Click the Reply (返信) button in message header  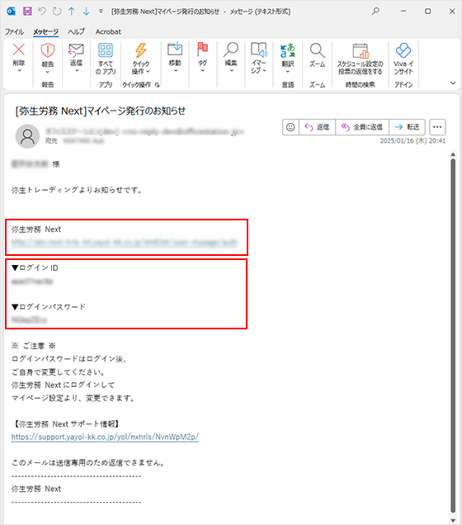[317, 127]
